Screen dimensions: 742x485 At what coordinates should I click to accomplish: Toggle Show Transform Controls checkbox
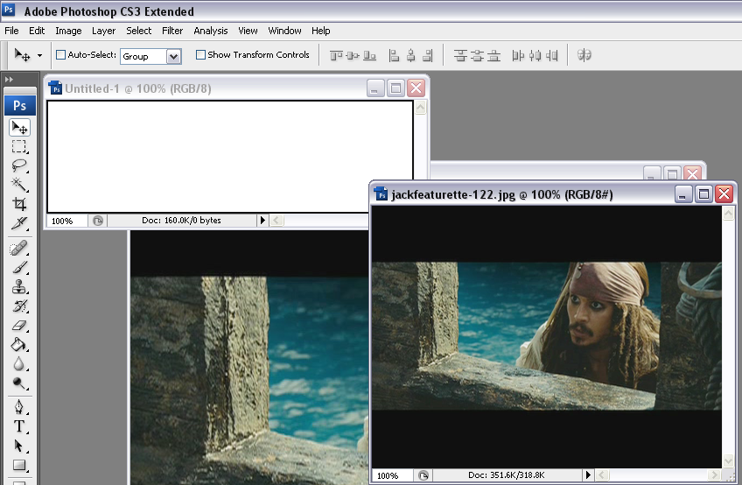coord(200,55)
